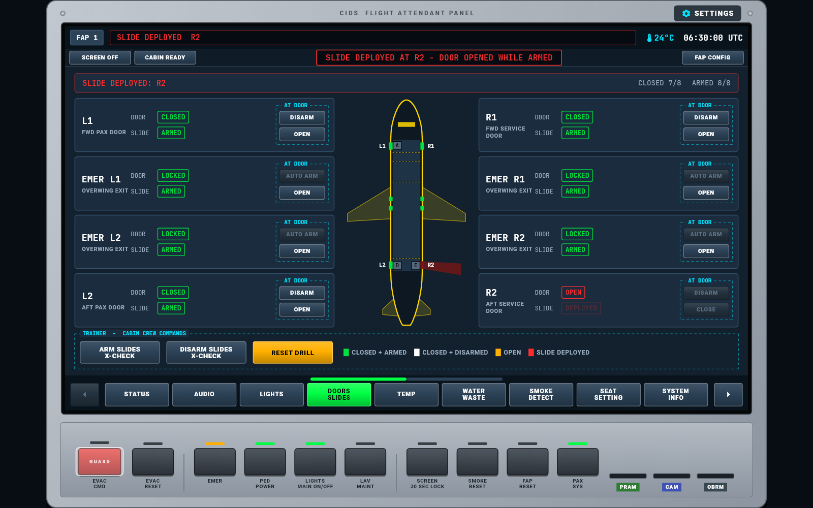813x508 pixels.
Task: Go to next page with right arrow
Action: point(728,395)
